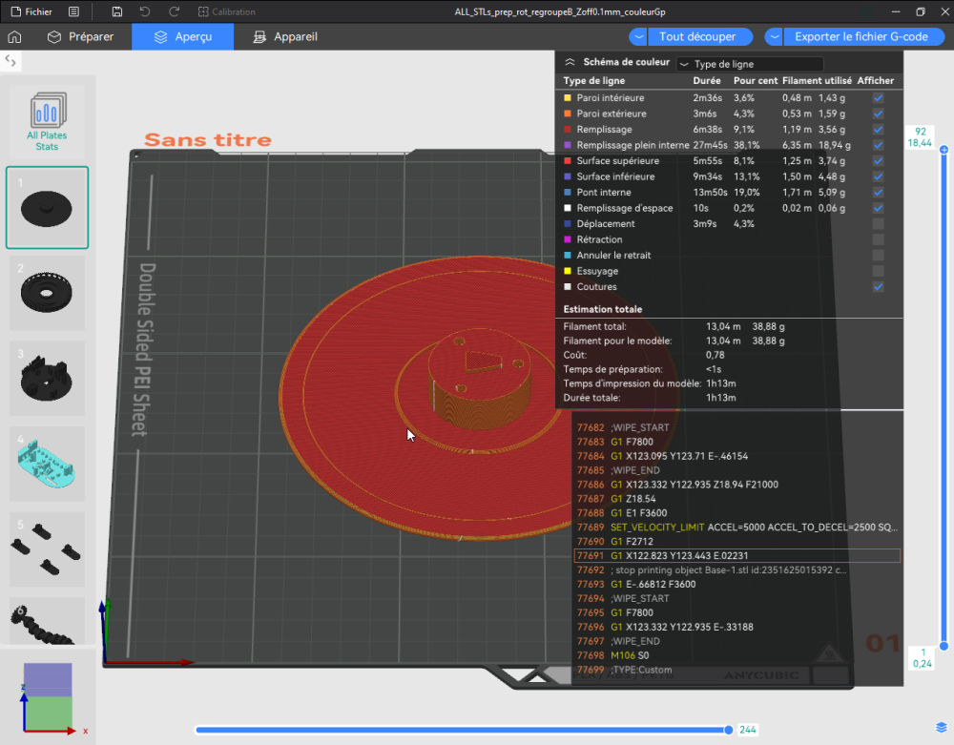Screen dimensions: 954x745
Task: Click the vertical layer slider top handle
Action: click(x=944, y=150)
